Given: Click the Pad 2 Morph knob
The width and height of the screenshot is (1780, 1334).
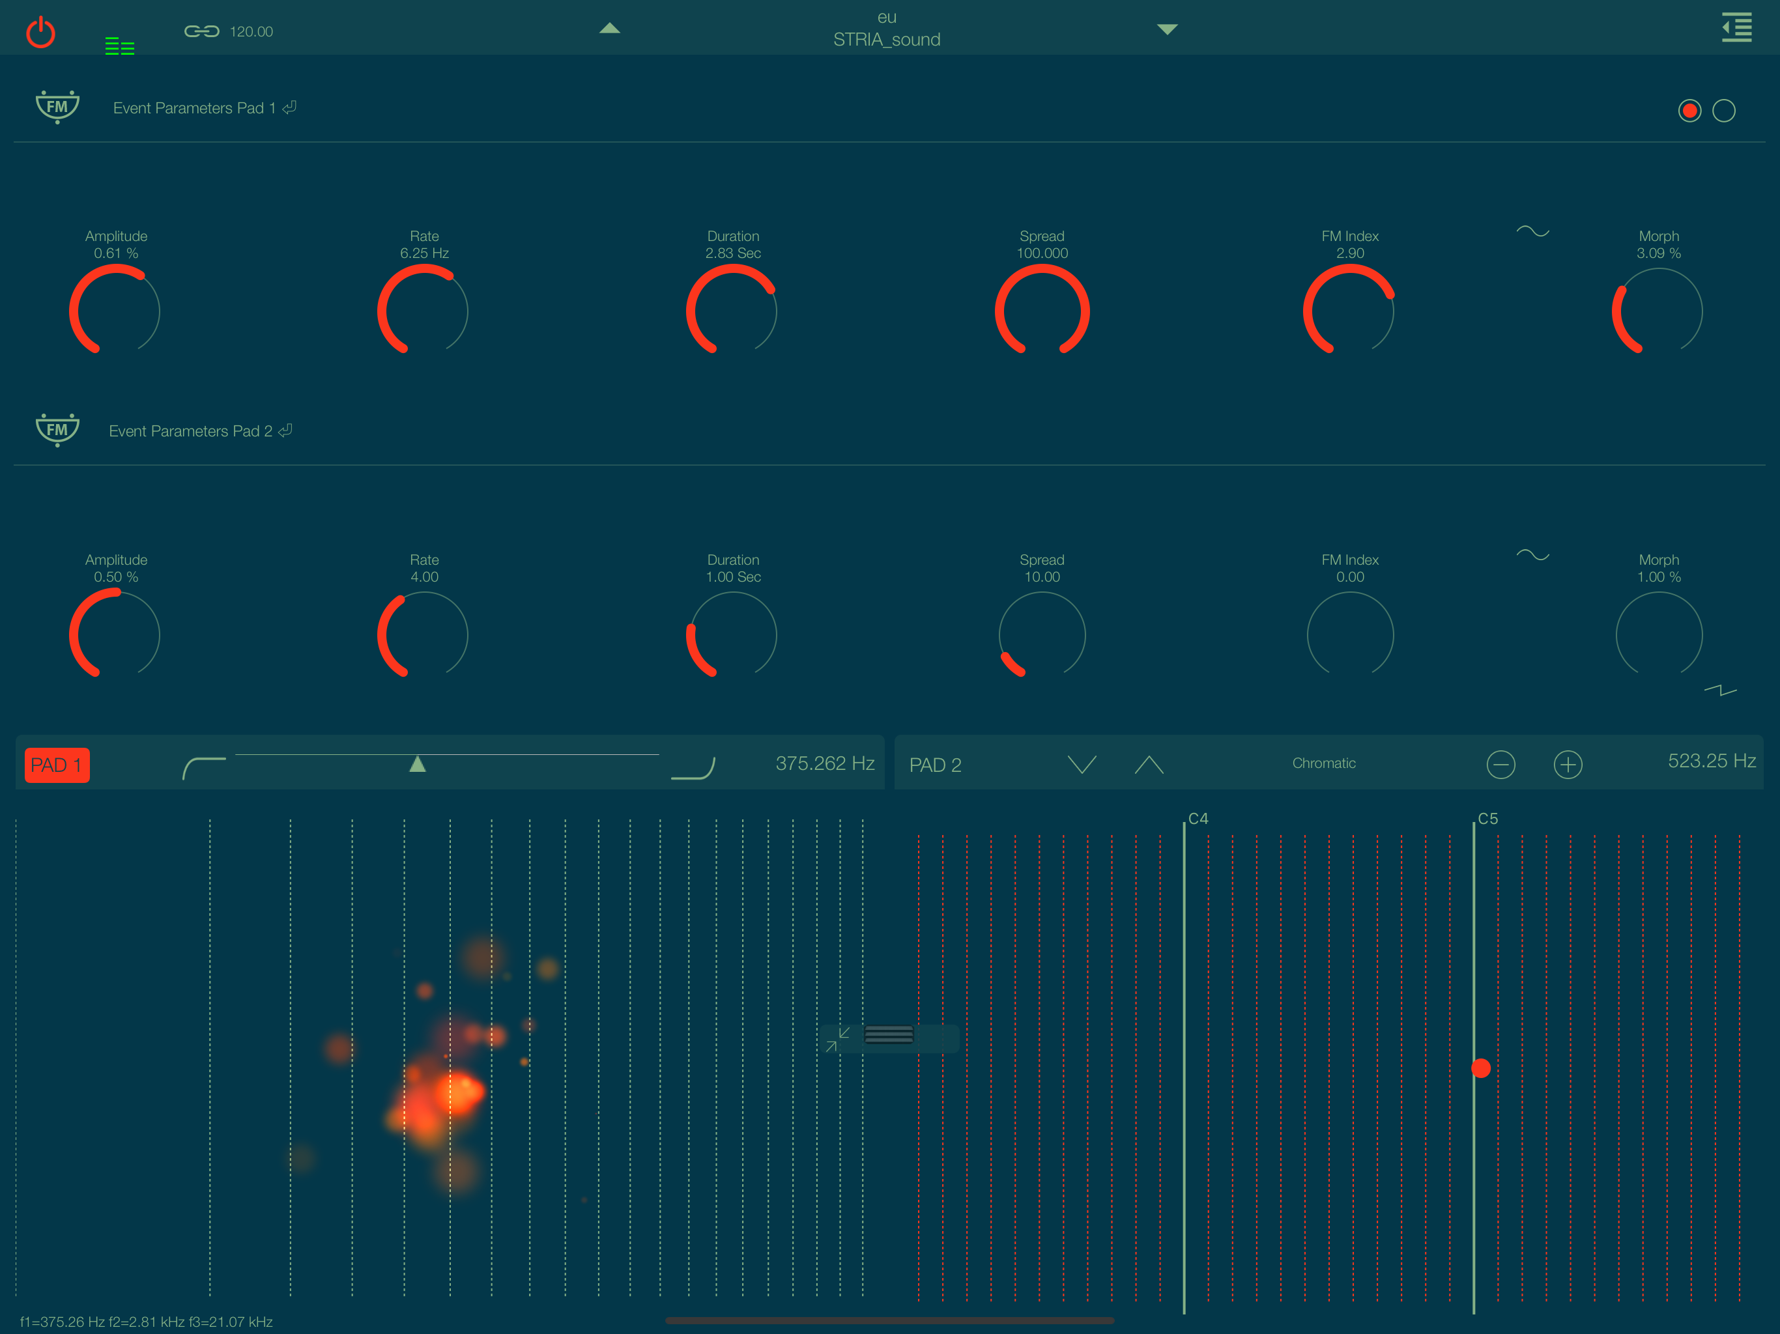Looking at the screenshot, I should click(x=1659, y=634).
